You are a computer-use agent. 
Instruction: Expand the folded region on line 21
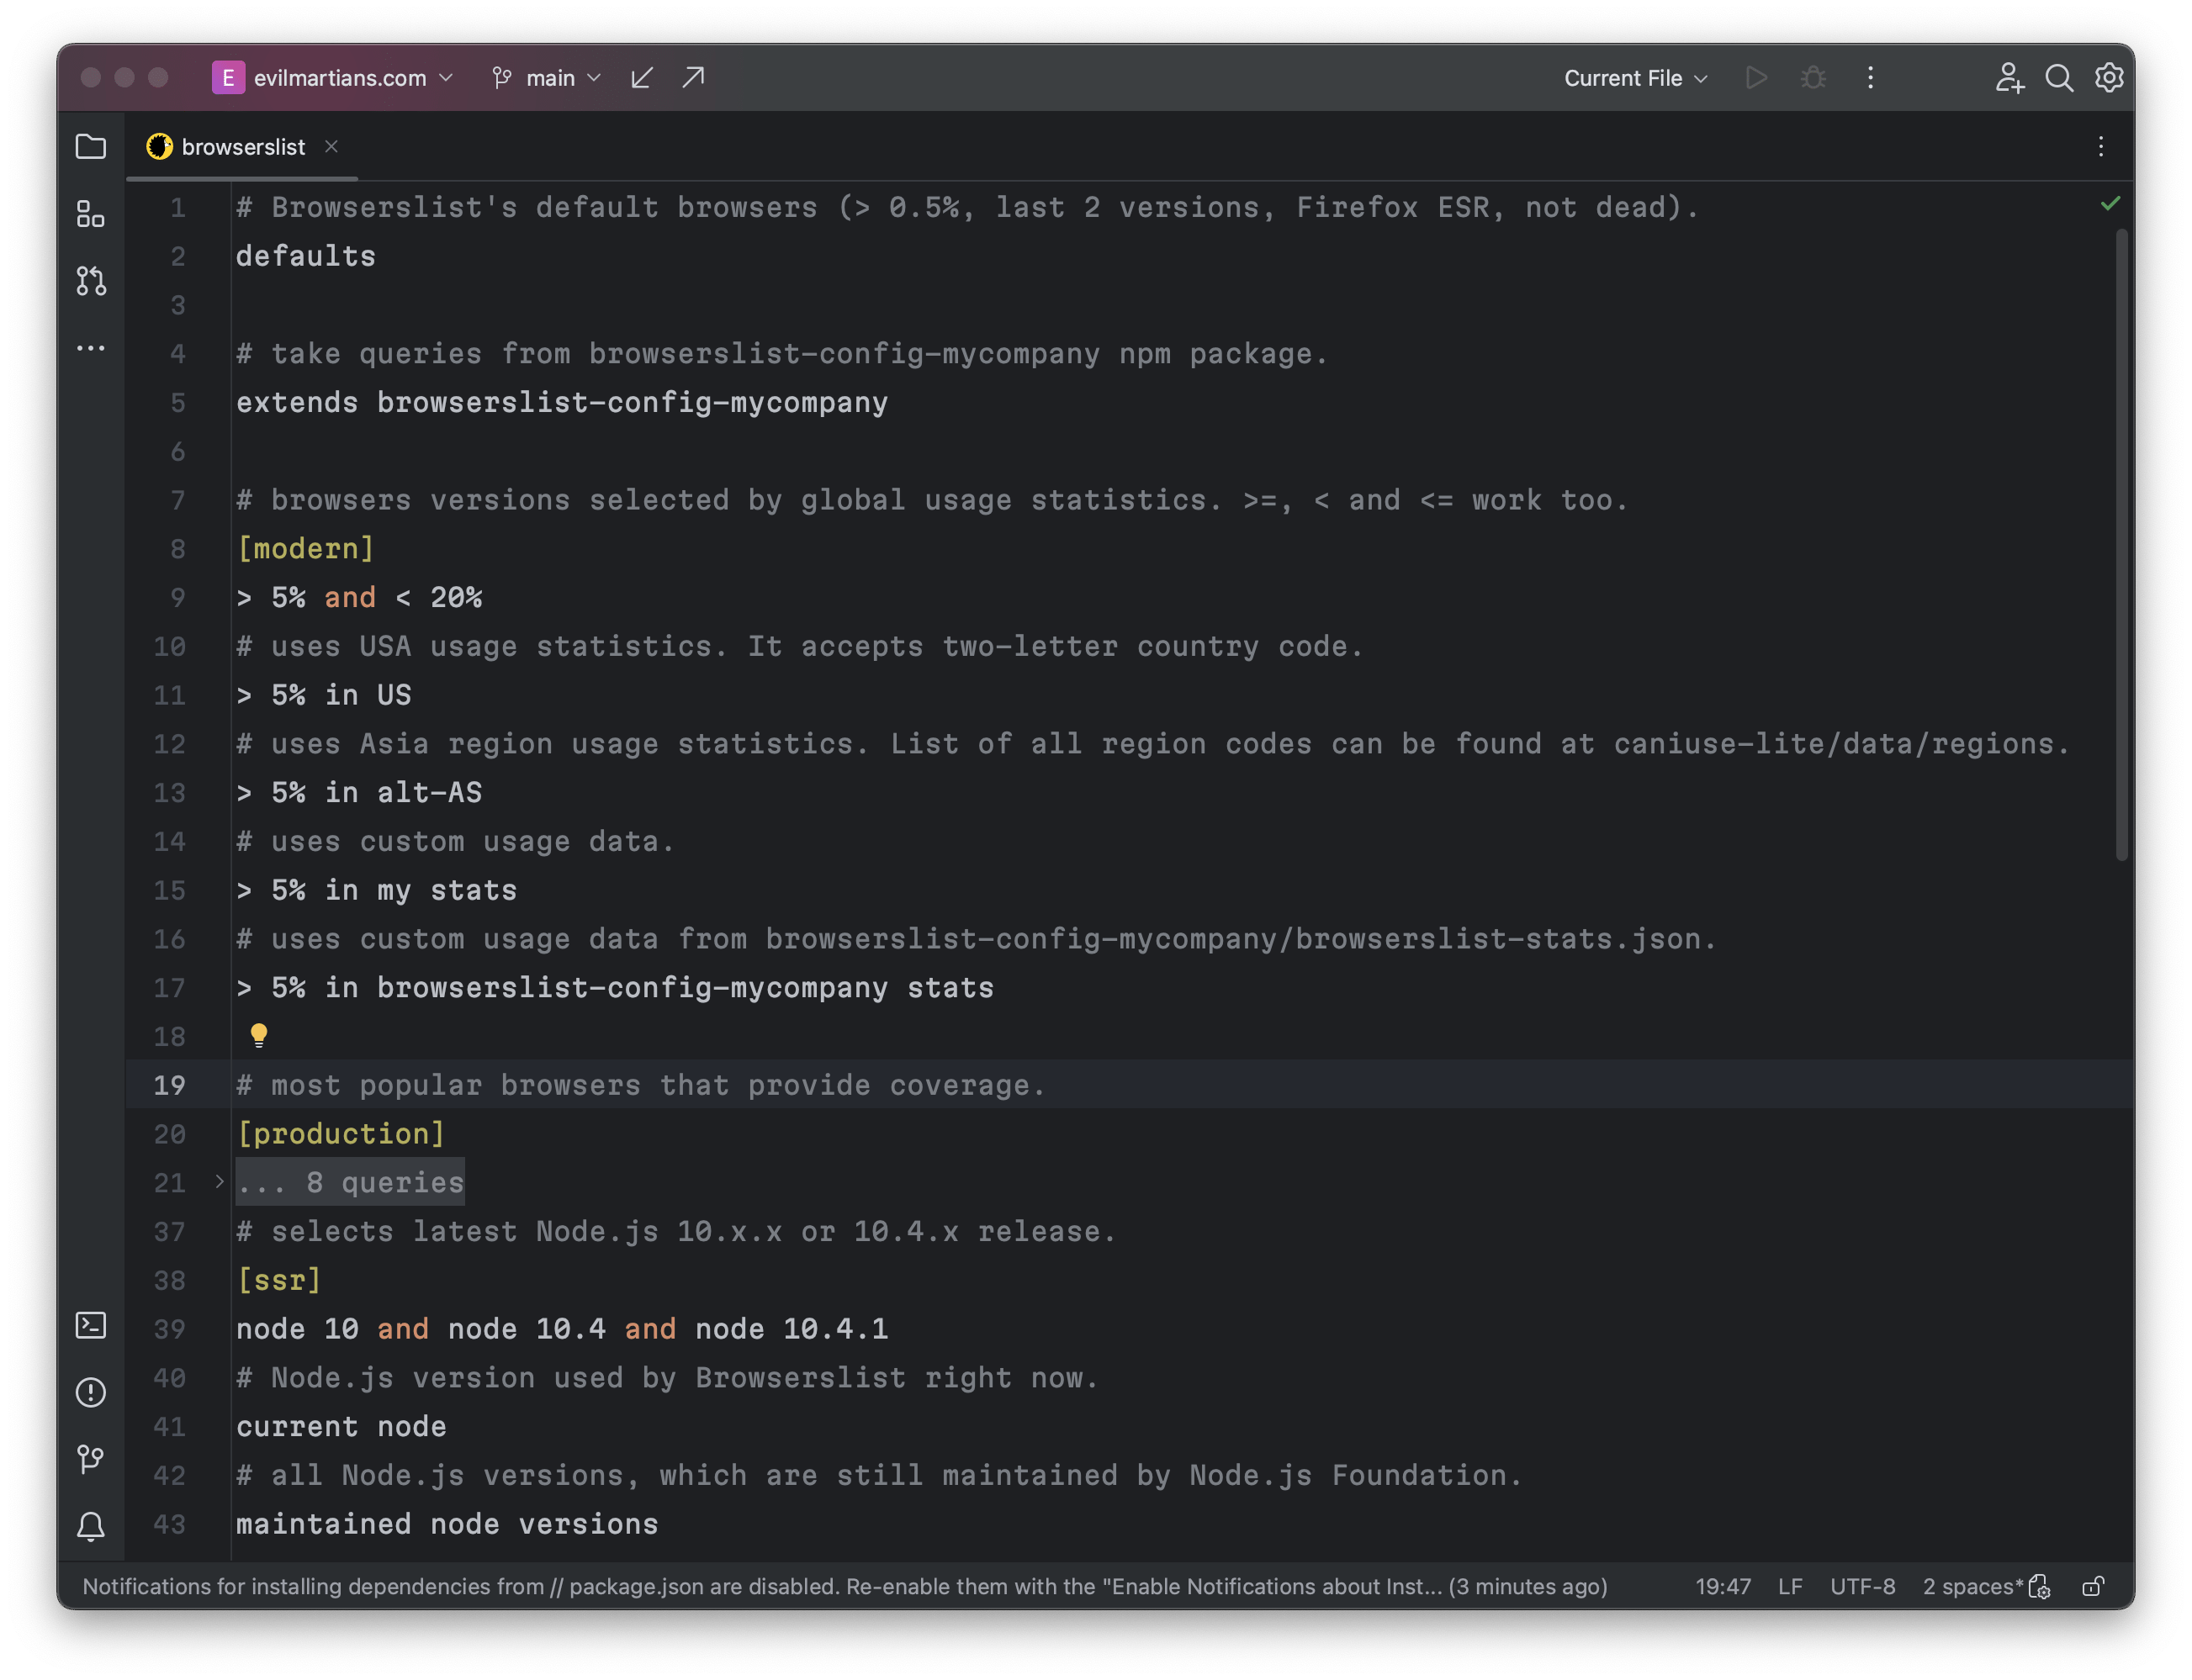[x=219, y=1182]
